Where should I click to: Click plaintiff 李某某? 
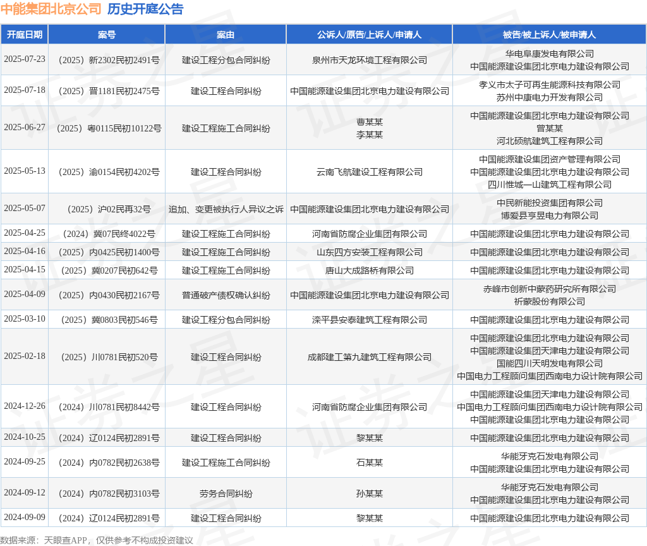click(369, 135)
